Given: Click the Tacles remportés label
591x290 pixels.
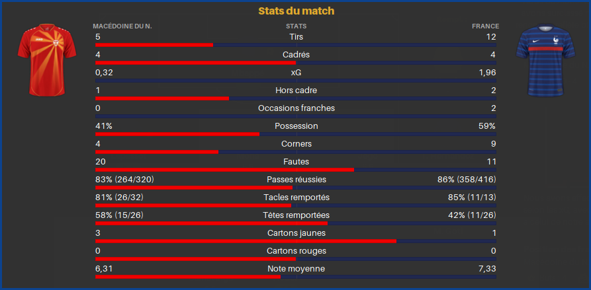Looking at the screenshot, I should tap(296, 198).
